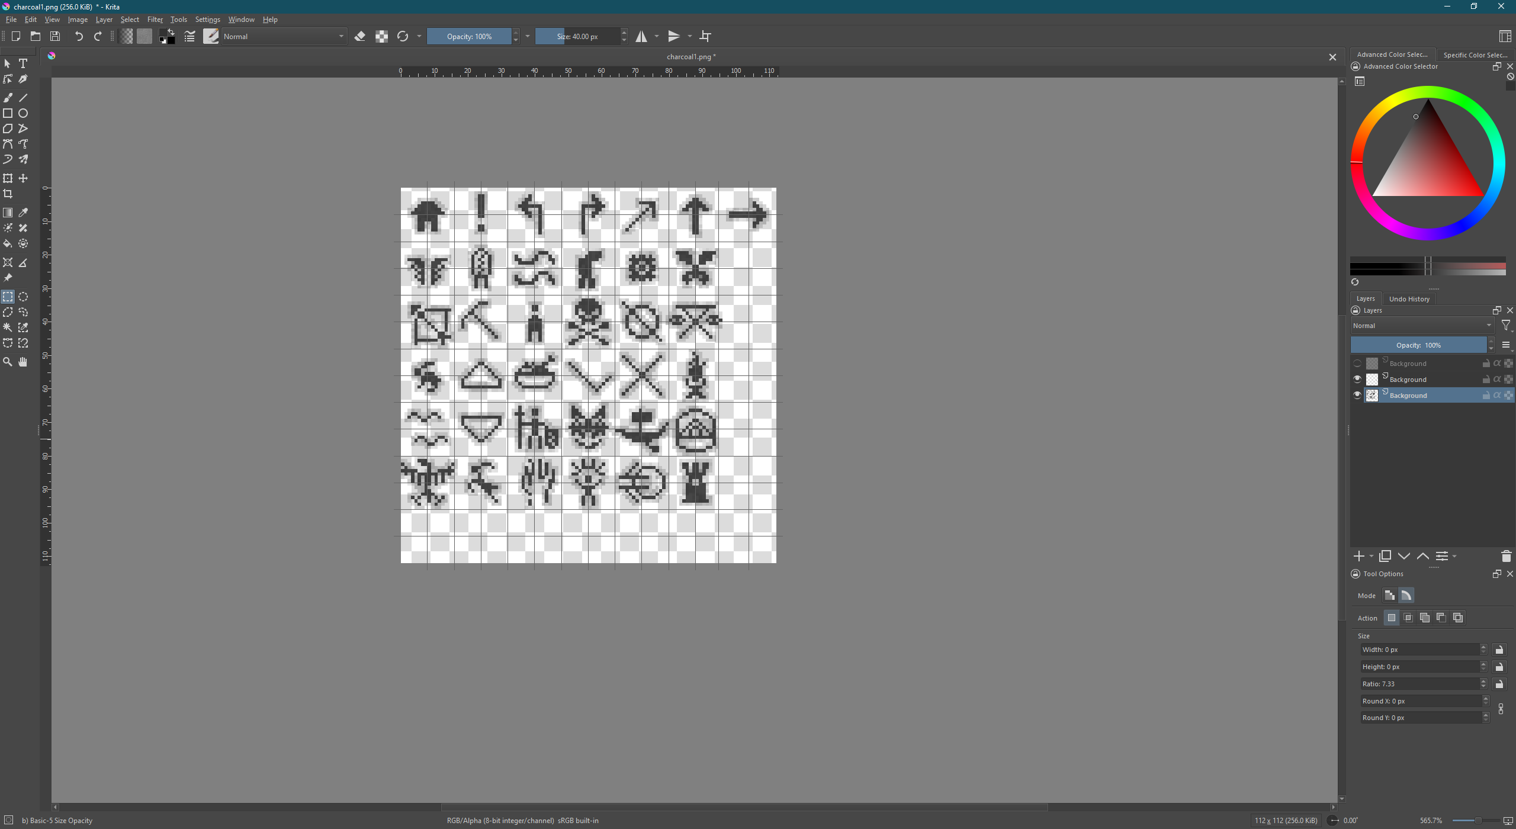The width and height of the screenshot is (1516, 829).
Task: Click brush Opacity slider in toolbar
Action: coord(469,36)
